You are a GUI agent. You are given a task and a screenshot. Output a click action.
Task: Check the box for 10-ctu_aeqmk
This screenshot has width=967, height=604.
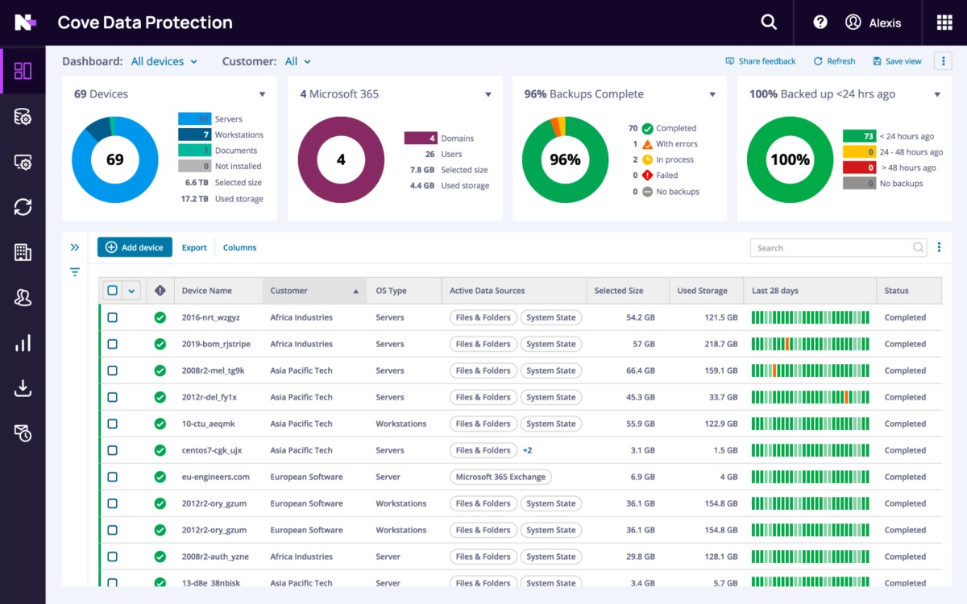[112, 424]
